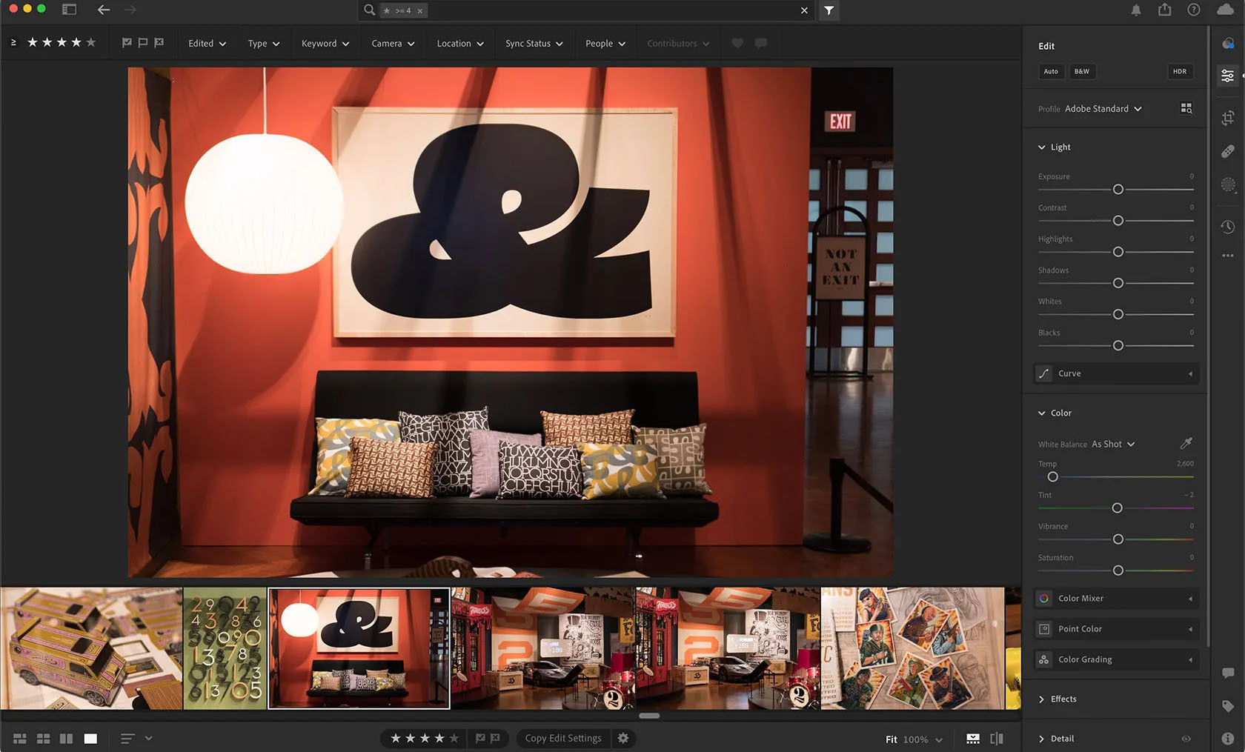The image size is (1245, 752).
Task: Select the healing brush tool
Action: tap(1228, 151)
